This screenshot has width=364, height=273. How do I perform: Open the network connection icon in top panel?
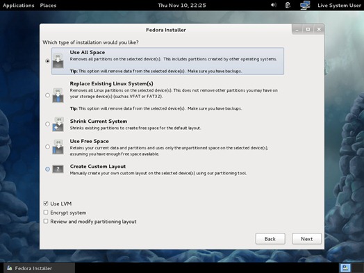pyautogui.click(x=305, y=5)
